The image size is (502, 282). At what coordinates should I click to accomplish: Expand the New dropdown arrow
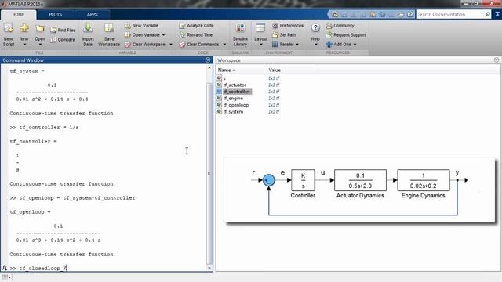[24, 45]
